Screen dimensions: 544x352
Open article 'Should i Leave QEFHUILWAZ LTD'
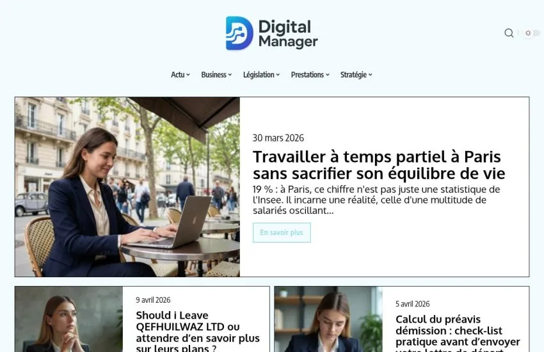(x=198, y=332)
